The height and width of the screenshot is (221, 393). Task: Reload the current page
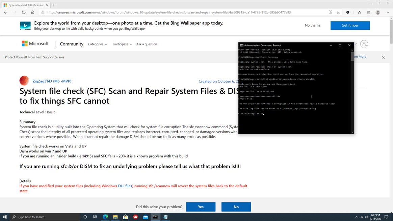[x=24, y=12]
